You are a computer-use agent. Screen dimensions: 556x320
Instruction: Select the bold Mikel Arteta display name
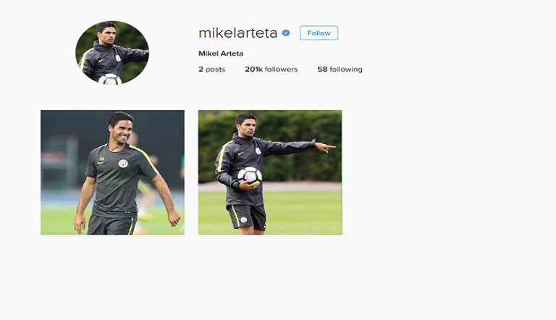coord(221,54)
